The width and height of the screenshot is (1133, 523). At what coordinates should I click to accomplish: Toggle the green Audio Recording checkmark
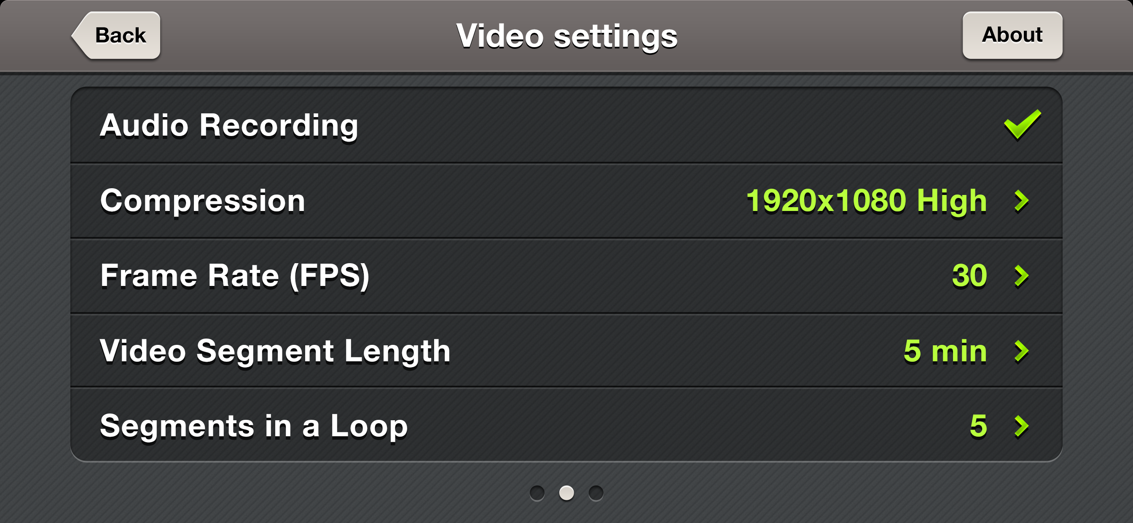click(1022, 125)
